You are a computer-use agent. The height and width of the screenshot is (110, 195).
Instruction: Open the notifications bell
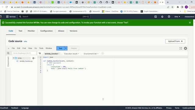162,16
